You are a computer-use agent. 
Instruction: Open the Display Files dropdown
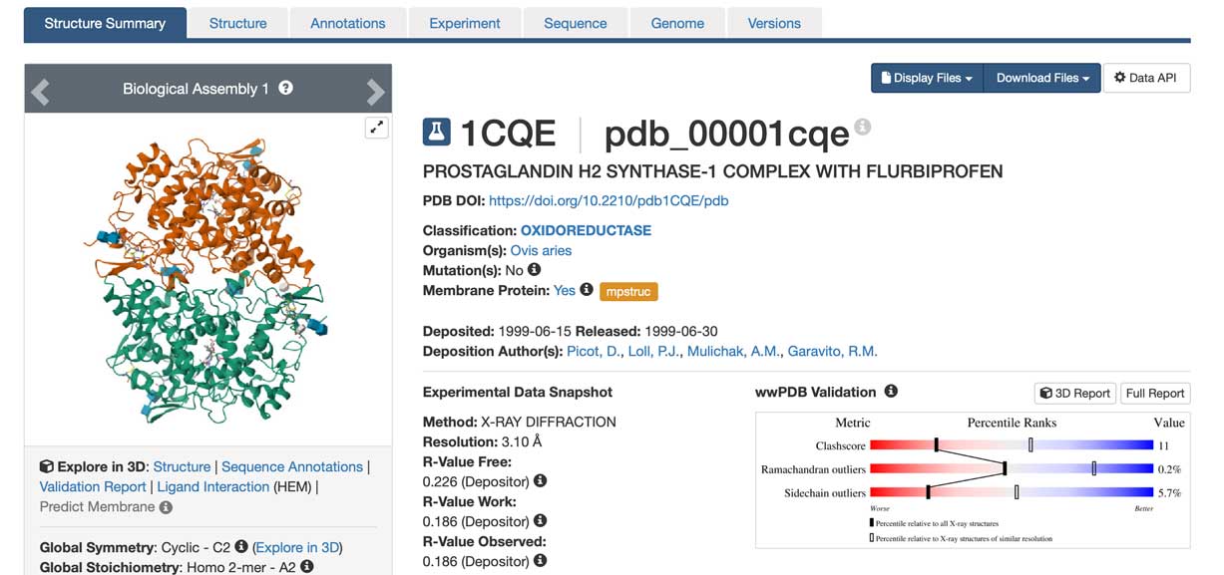926,78
